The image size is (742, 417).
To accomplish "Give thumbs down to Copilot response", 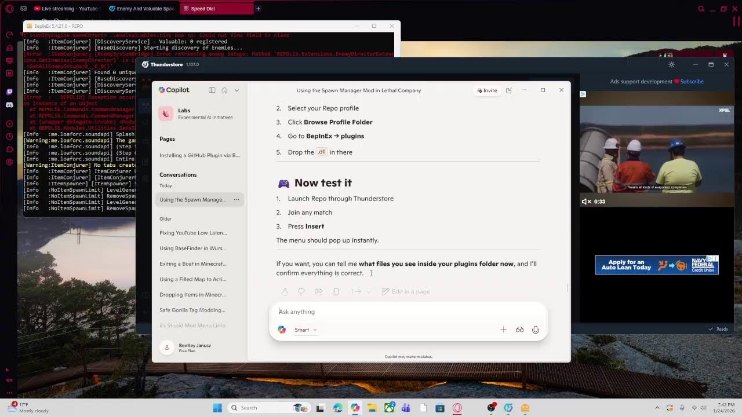I will (301, 292).
